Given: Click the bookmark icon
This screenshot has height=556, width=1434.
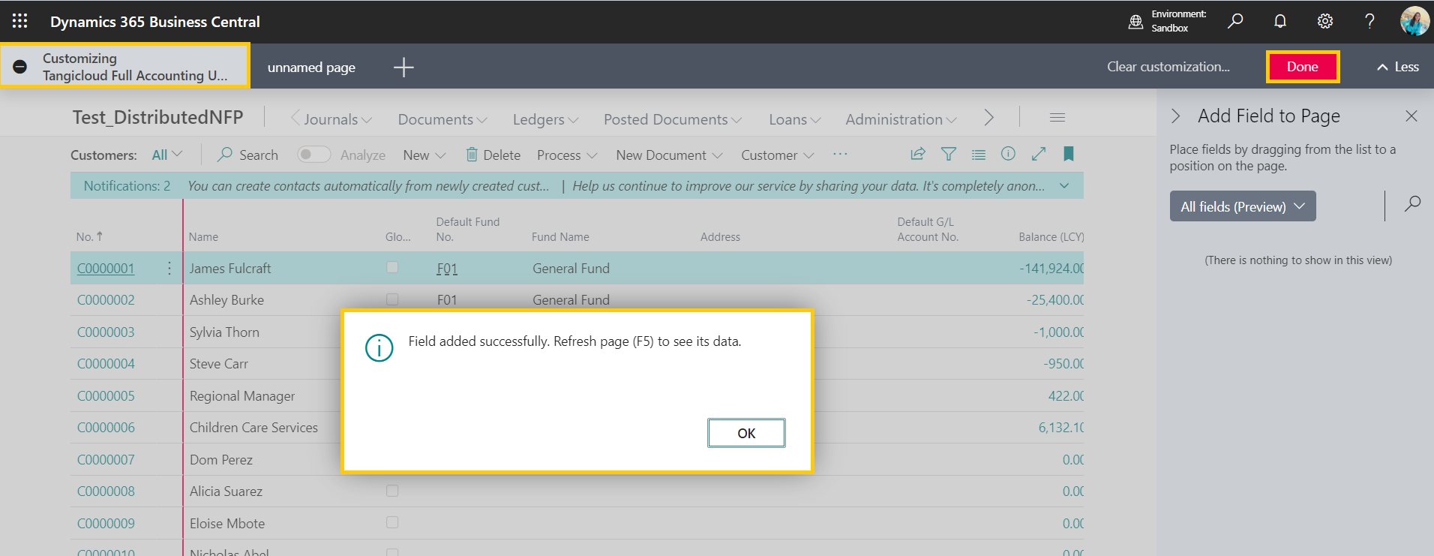Looking at the screenshot, I should 1069,154.
